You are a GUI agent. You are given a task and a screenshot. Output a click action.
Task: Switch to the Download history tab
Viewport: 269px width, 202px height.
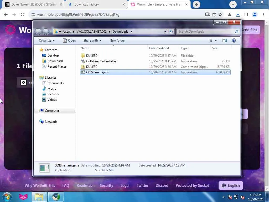96,4
